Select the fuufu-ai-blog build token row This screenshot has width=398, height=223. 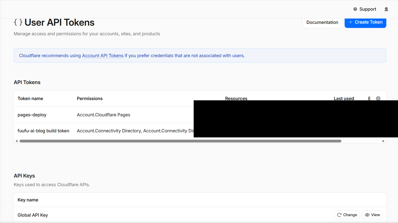pos(43,131)
